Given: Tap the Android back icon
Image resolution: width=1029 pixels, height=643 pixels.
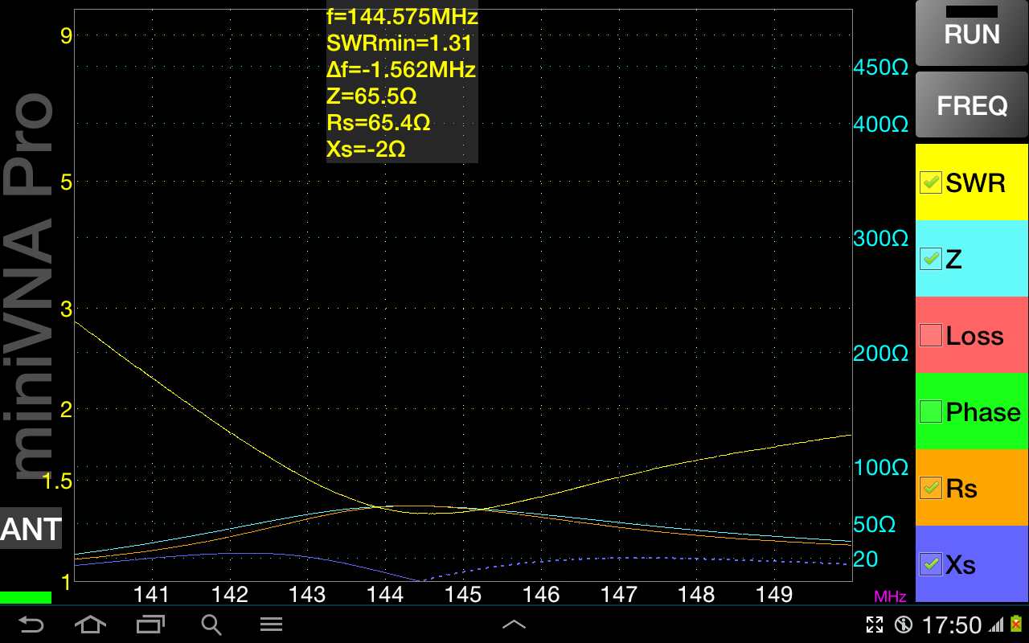Looking at the screenshot, I should (x=31, y=625).
